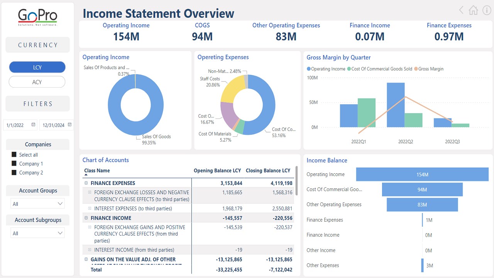Viewport: 494px width, 278px height.
Task: Click Opening Balance LCY column header
Action: 217,171
